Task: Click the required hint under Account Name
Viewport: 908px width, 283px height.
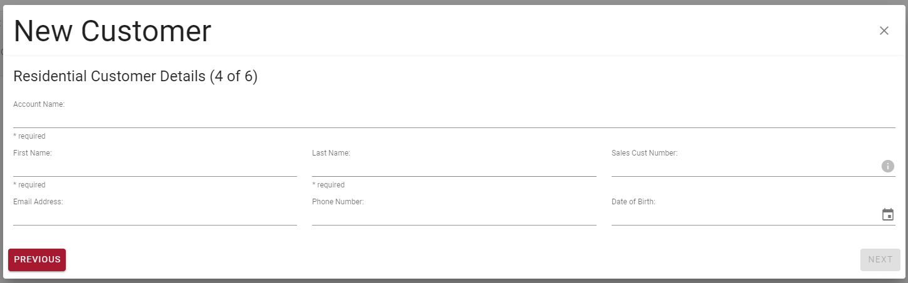Action: [29, 136]
